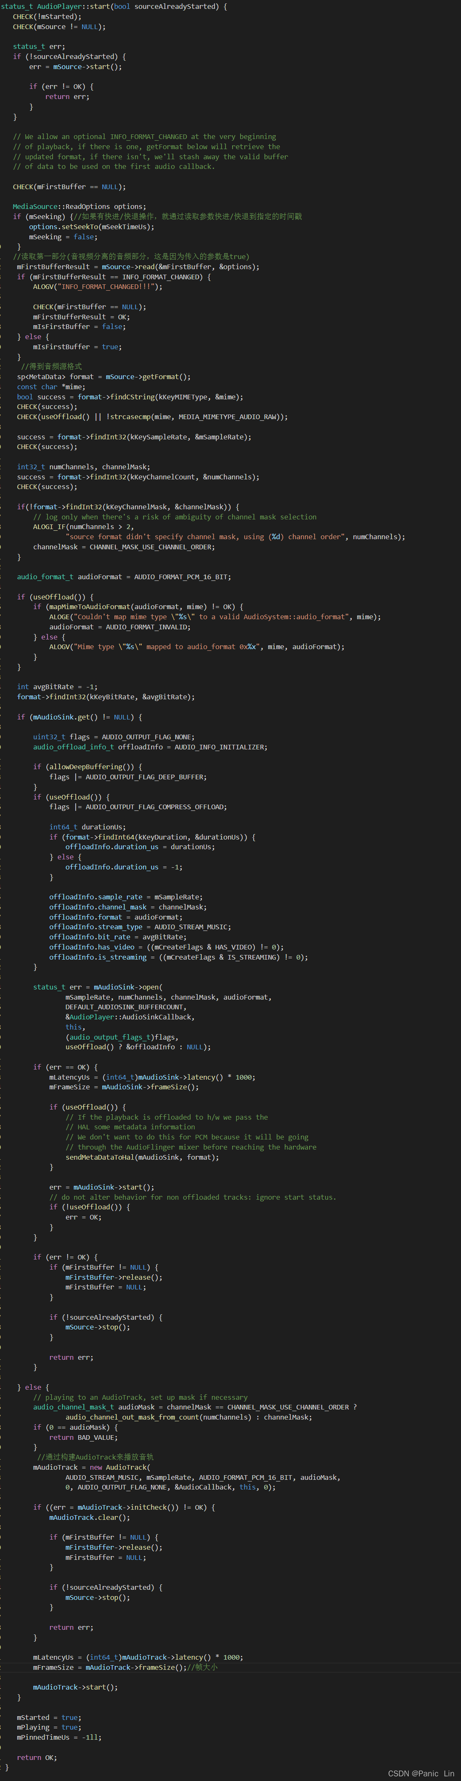Click the line mAudioTrack.clear();

pyautogui.click(x=90, y=1518)
